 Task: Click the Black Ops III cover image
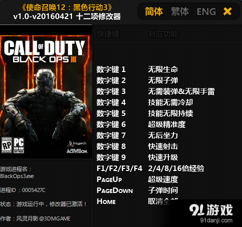point(46,96)
